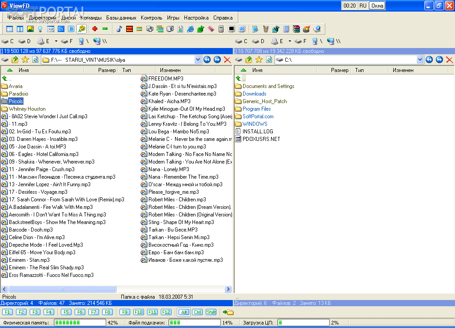Click the light bulb toolbar icon
The height and width of the screenshot is (328, 455).
tap(40, 29)
